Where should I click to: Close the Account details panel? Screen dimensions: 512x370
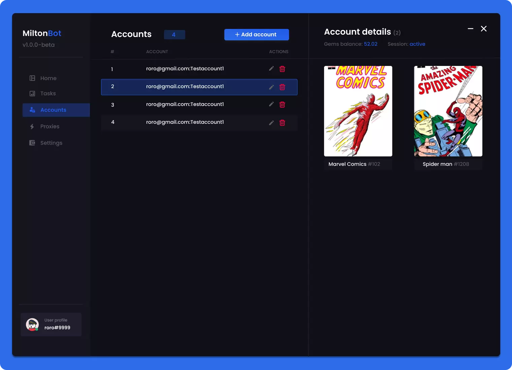click(x=484, y=29)
